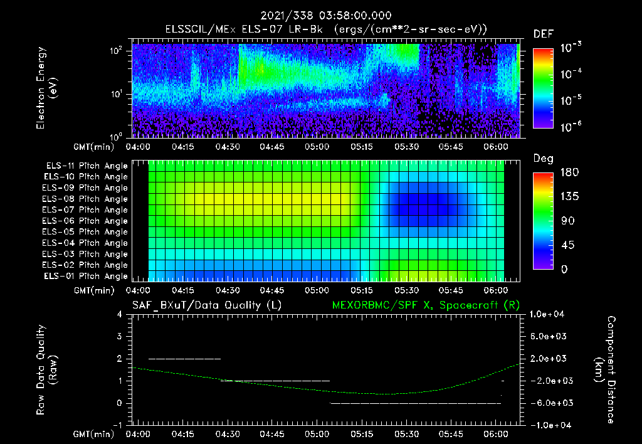Click the 'Component Distance (km)' axis label
The image size is (642, 444).
tap(605, 370)
